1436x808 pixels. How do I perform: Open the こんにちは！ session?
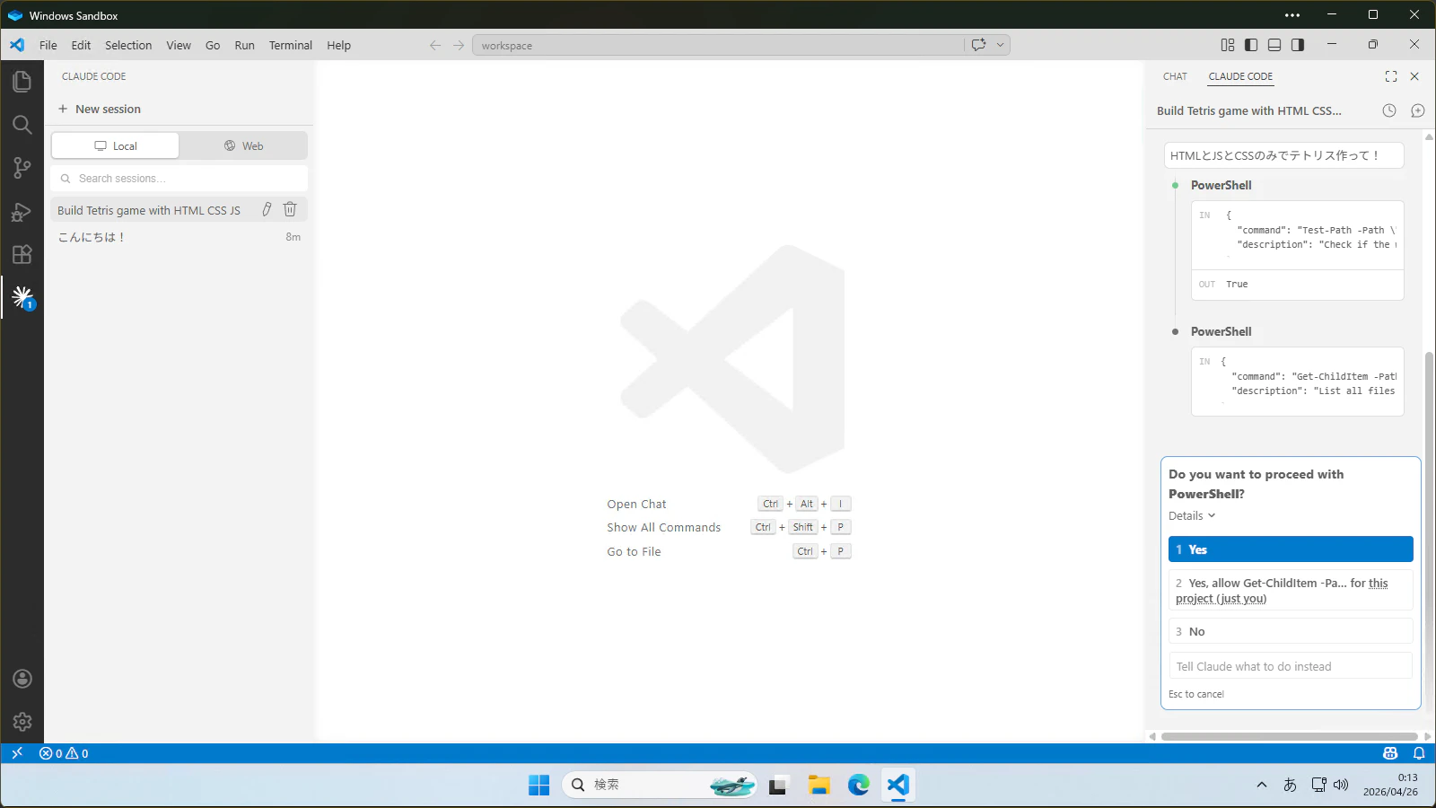(179, 237)
